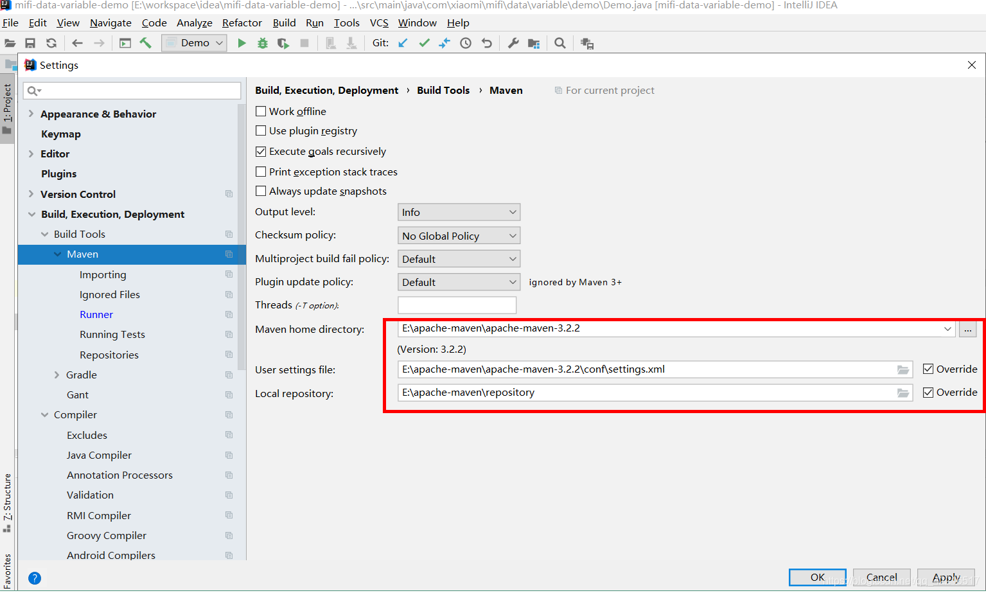Viewport: 986px width, 593px height.
Task: Open the File menu
Action: (x=10, y=22)
